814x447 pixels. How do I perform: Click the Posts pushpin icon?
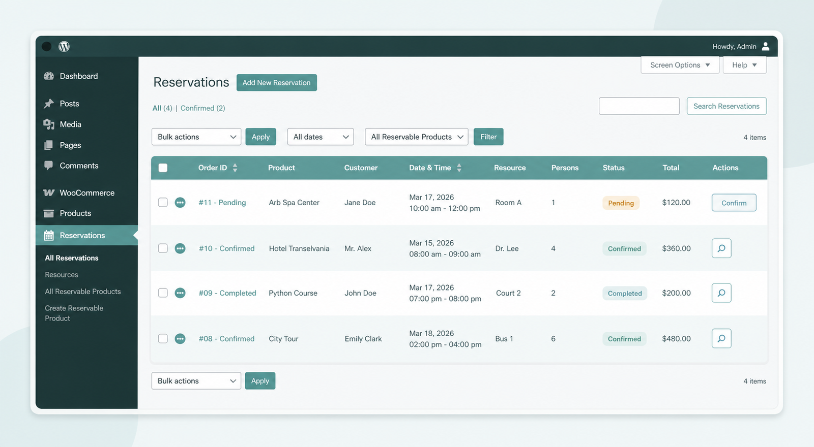point(49,104)
